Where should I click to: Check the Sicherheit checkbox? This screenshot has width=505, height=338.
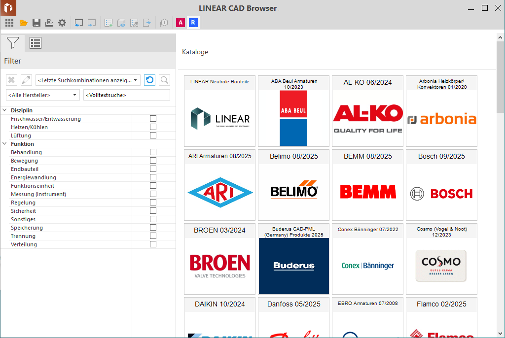click(153, 210)
